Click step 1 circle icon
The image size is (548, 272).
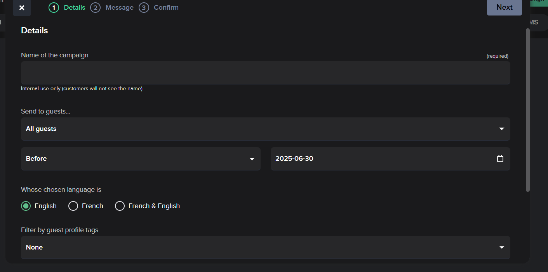point(54,8)
